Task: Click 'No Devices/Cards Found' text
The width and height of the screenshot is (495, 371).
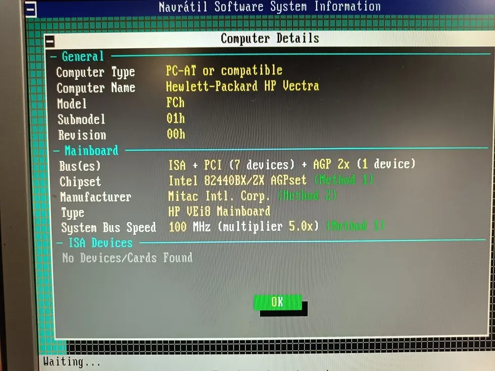Action: (x=127, y=258)
